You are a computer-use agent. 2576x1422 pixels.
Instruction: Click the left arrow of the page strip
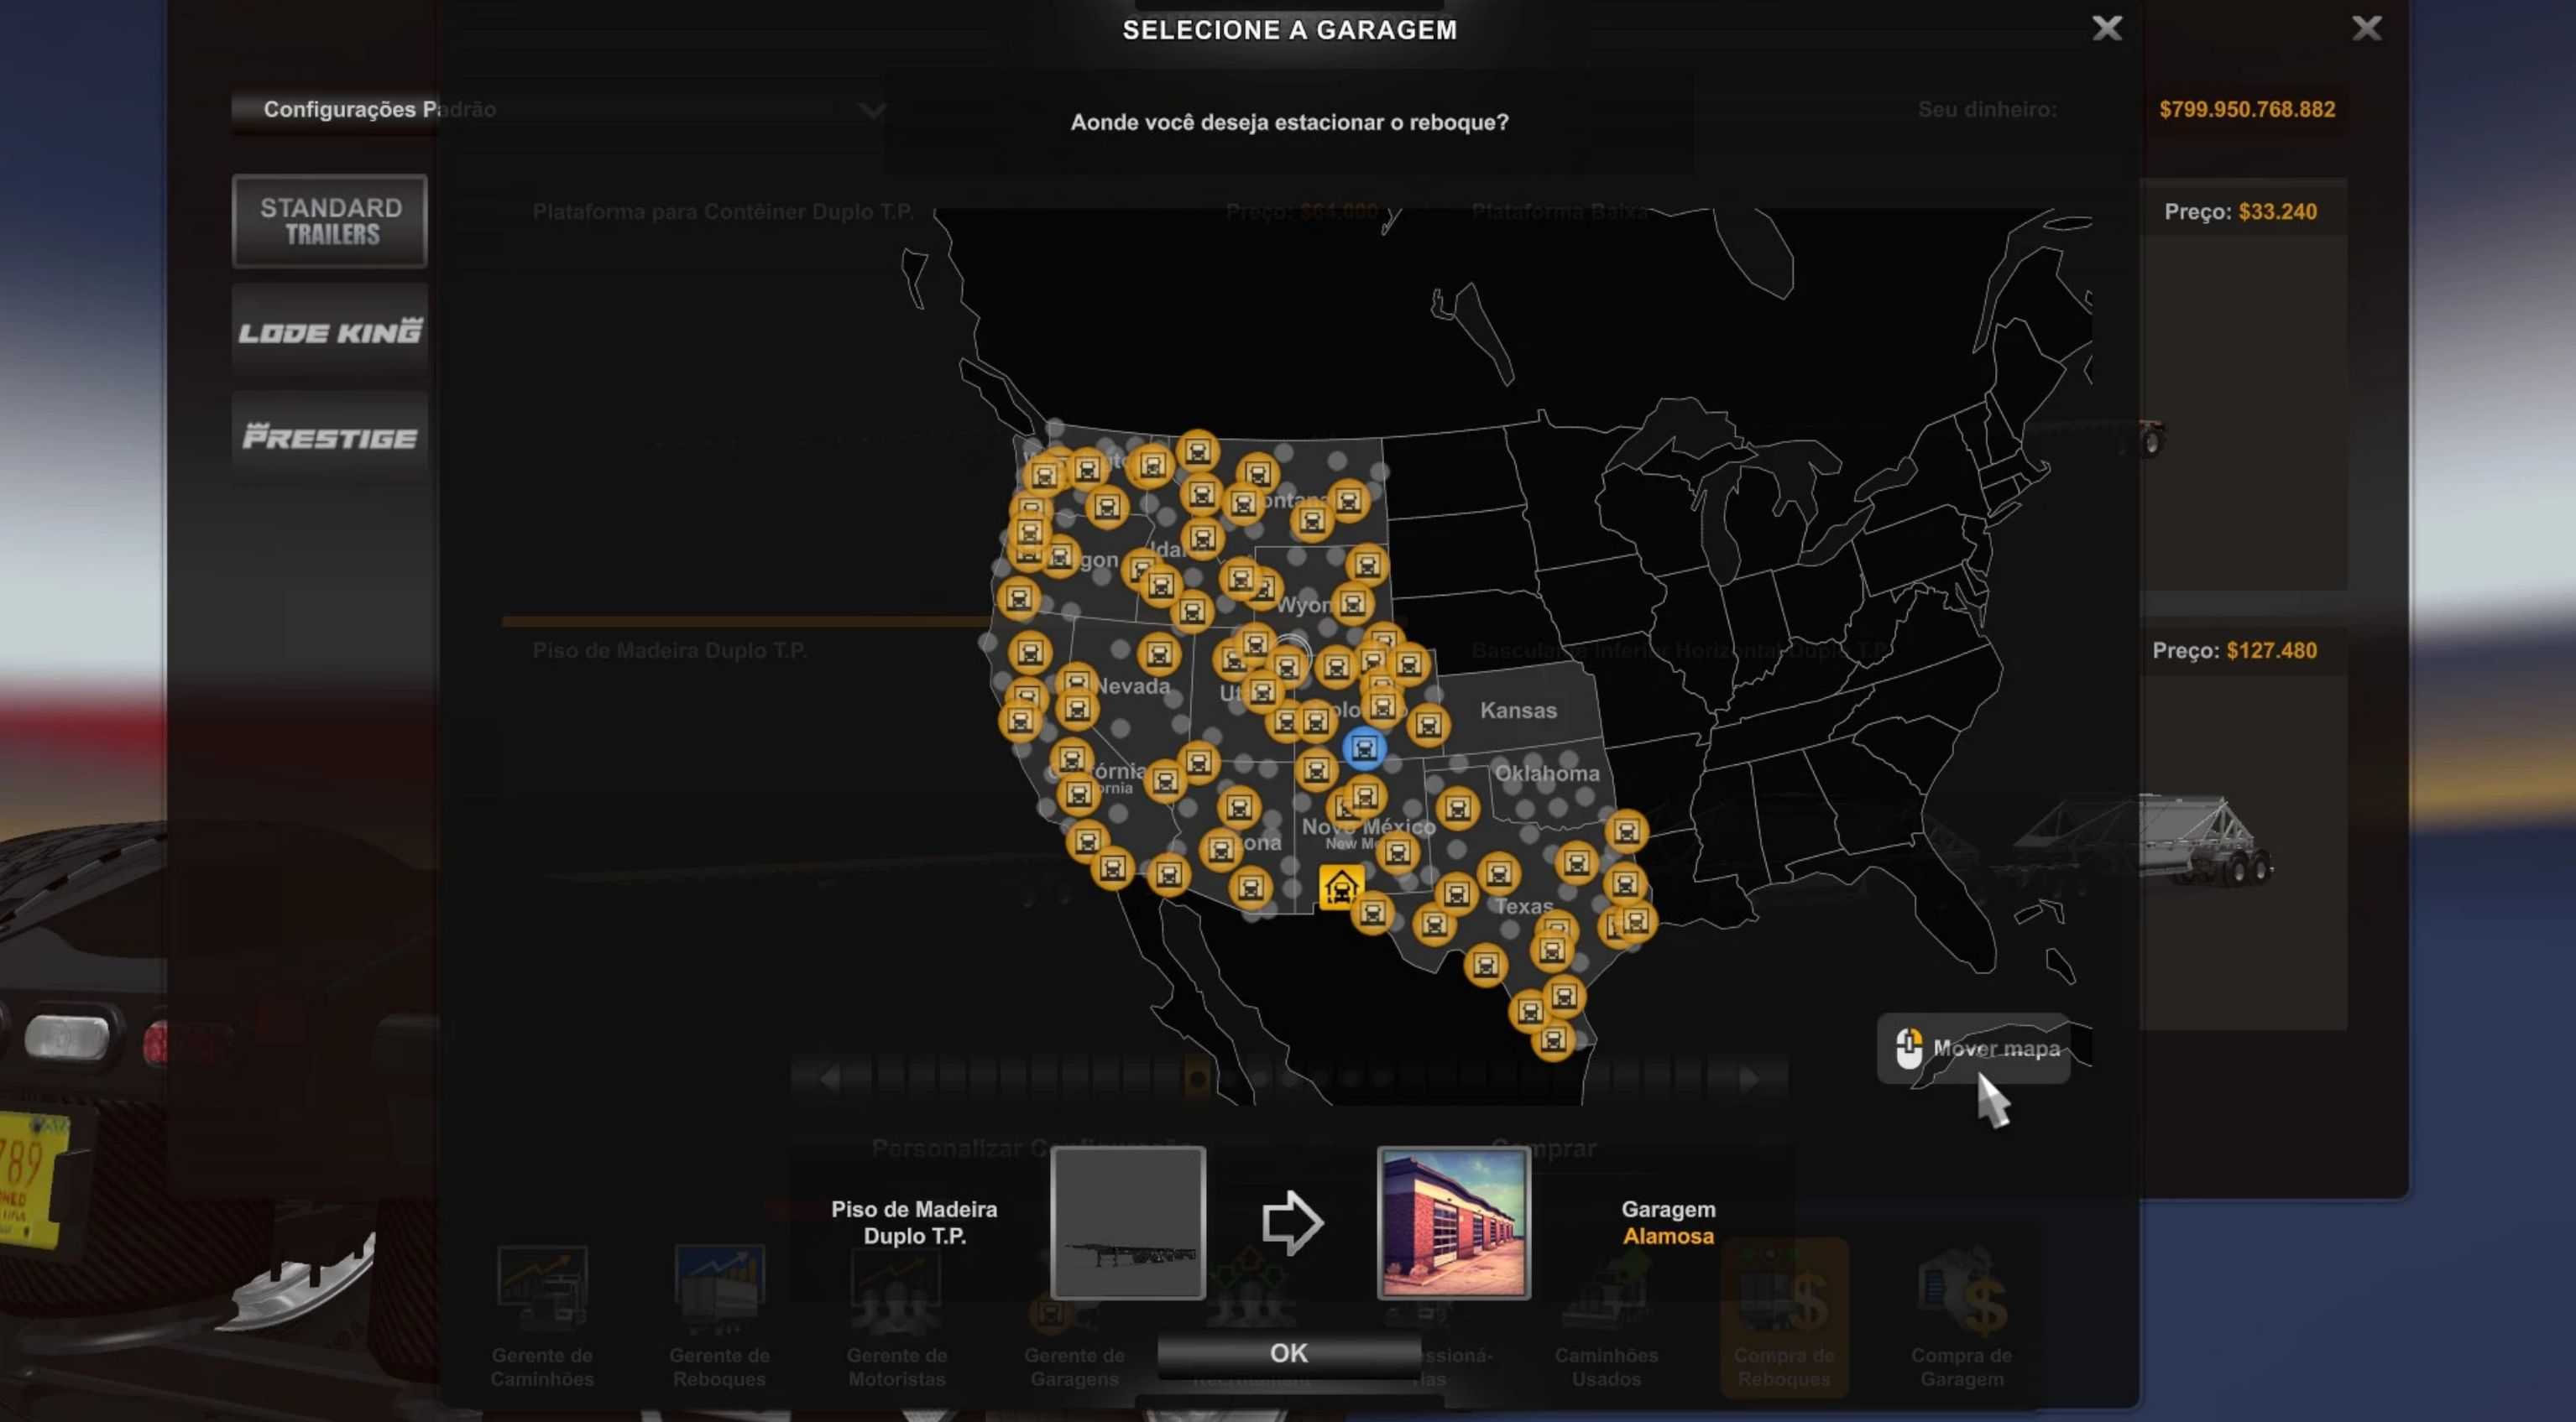point(829,1078)
